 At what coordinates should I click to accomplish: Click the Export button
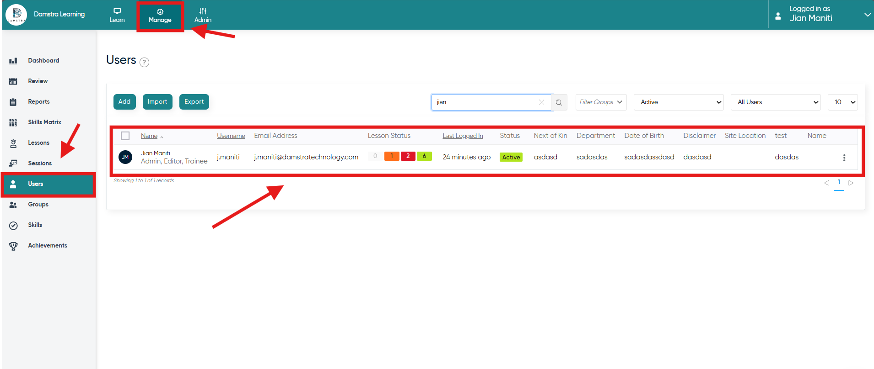(194, 101)
